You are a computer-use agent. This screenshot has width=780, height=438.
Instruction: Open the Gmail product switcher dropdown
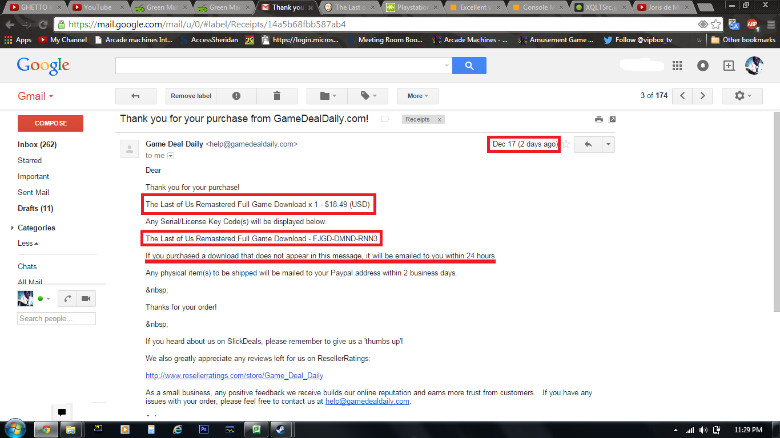click(x=35, y=96)
